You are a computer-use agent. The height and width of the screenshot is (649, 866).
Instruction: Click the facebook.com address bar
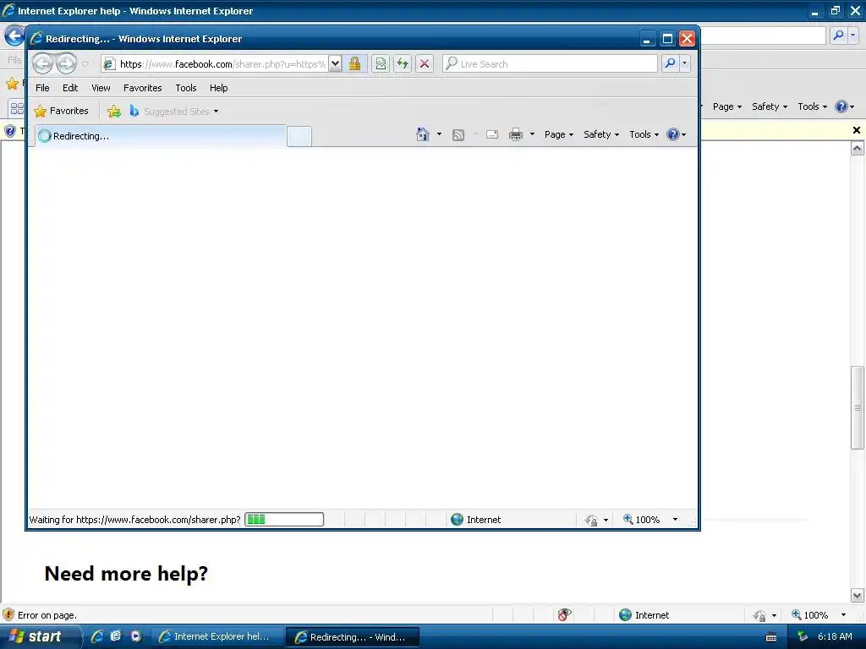[x=216, y=64]
